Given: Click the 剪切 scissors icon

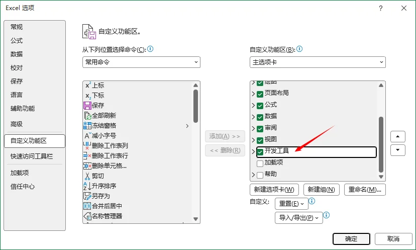Looking at the screenshot, I should click(x=87, y=176).
